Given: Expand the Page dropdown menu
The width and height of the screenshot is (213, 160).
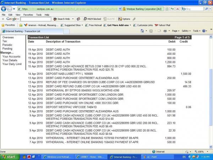Looking at the screenshot, I should [175, 31].
